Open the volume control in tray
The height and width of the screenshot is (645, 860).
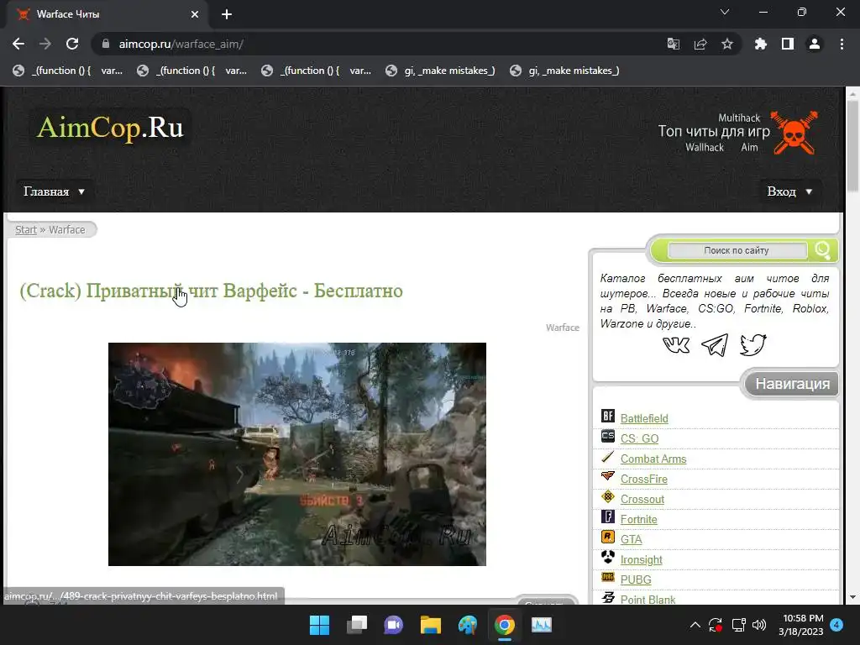pos(759,625)
